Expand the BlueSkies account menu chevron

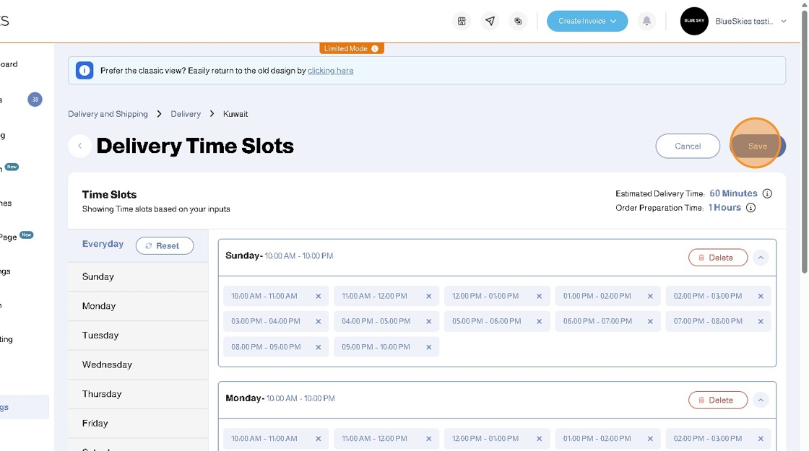(x=784, y=21)
